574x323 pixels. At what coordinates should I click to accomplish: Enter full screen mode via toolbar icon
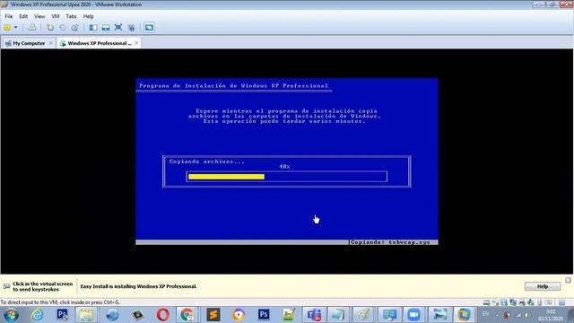click(x=118, y=28)
